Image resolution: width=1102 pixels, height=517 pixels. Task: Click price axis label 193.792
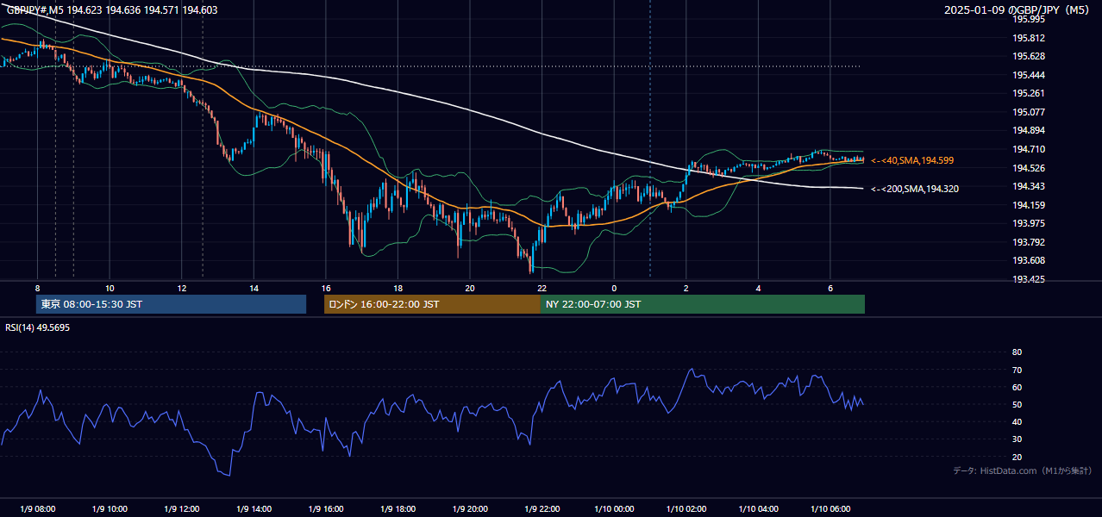(1029, 242)
